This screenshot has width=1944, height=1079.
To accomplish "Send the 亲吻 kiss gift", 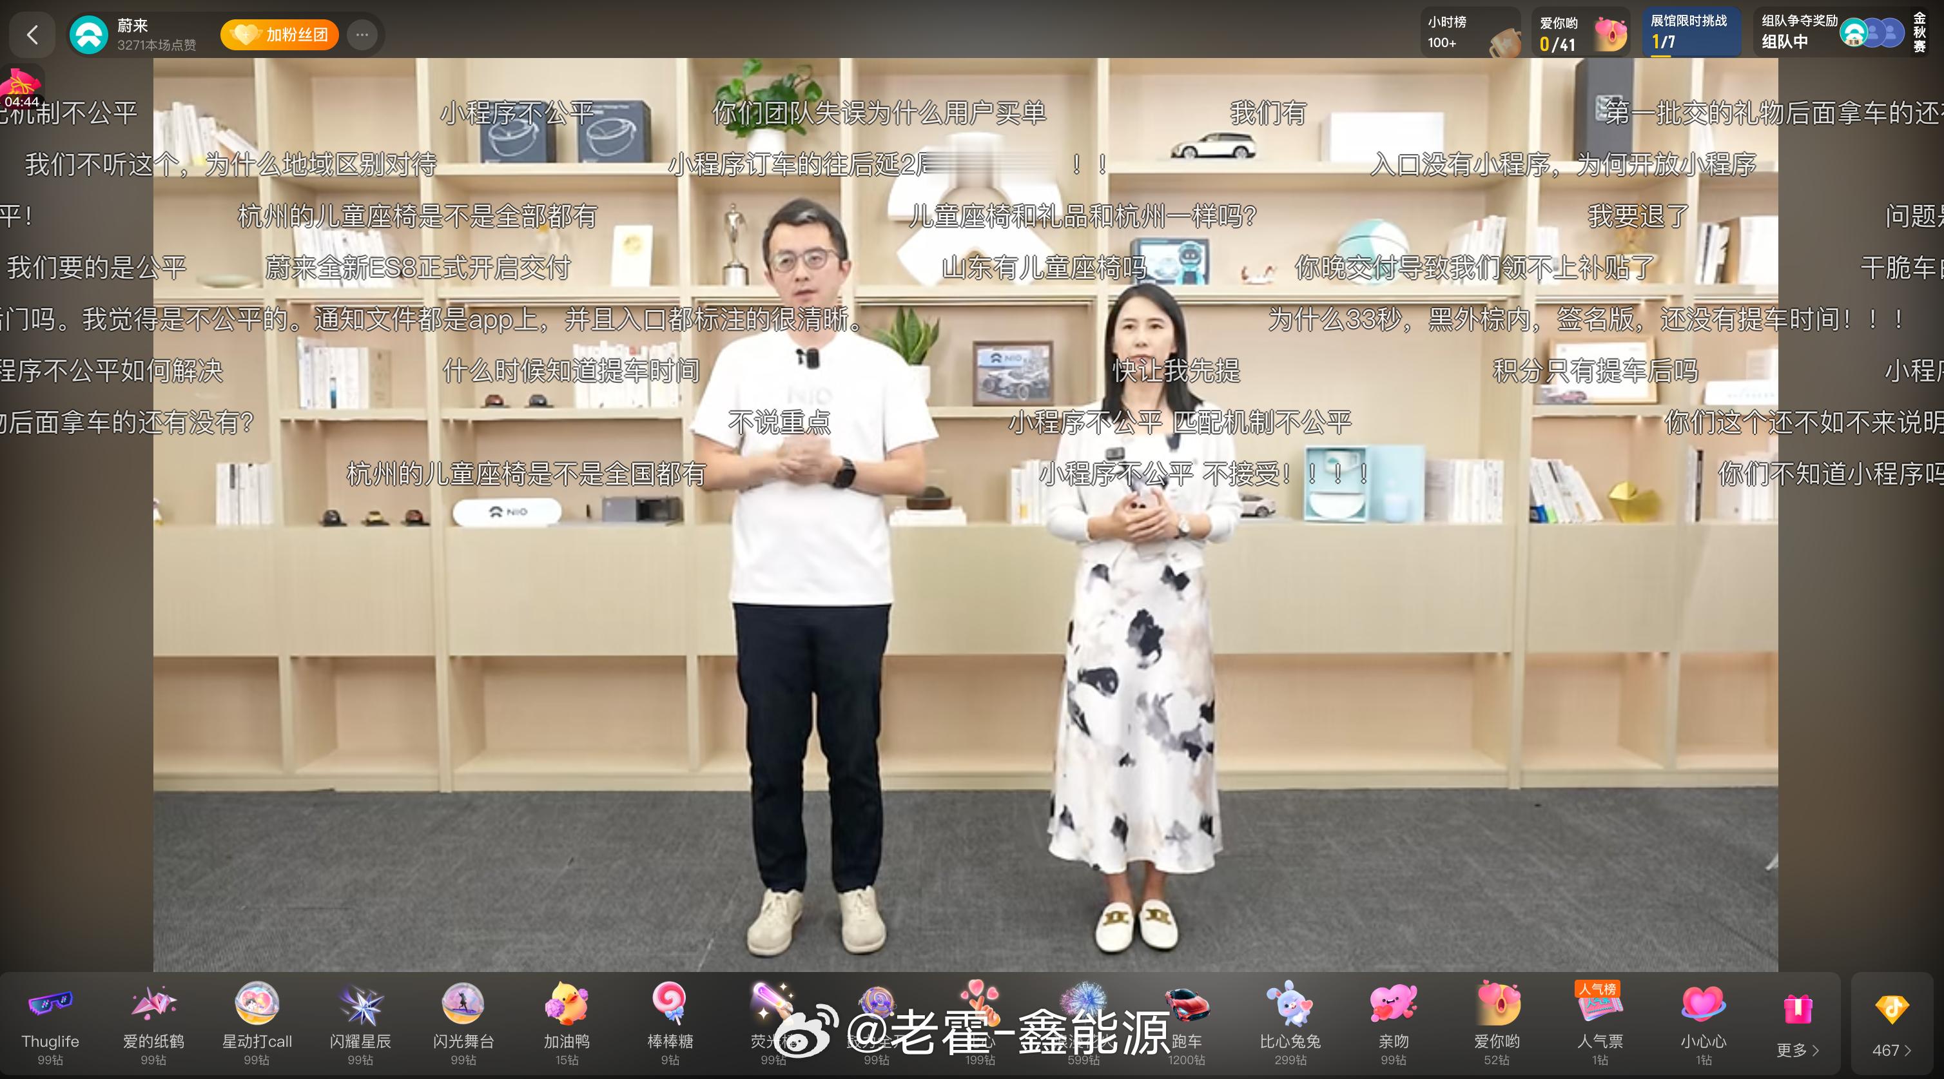I will point(1393,1025).
